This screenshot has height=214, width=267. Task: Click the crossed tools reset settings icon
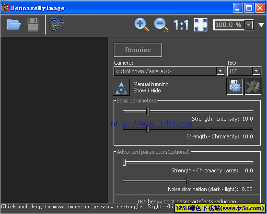pyautogui.click(x=253, y=87)
